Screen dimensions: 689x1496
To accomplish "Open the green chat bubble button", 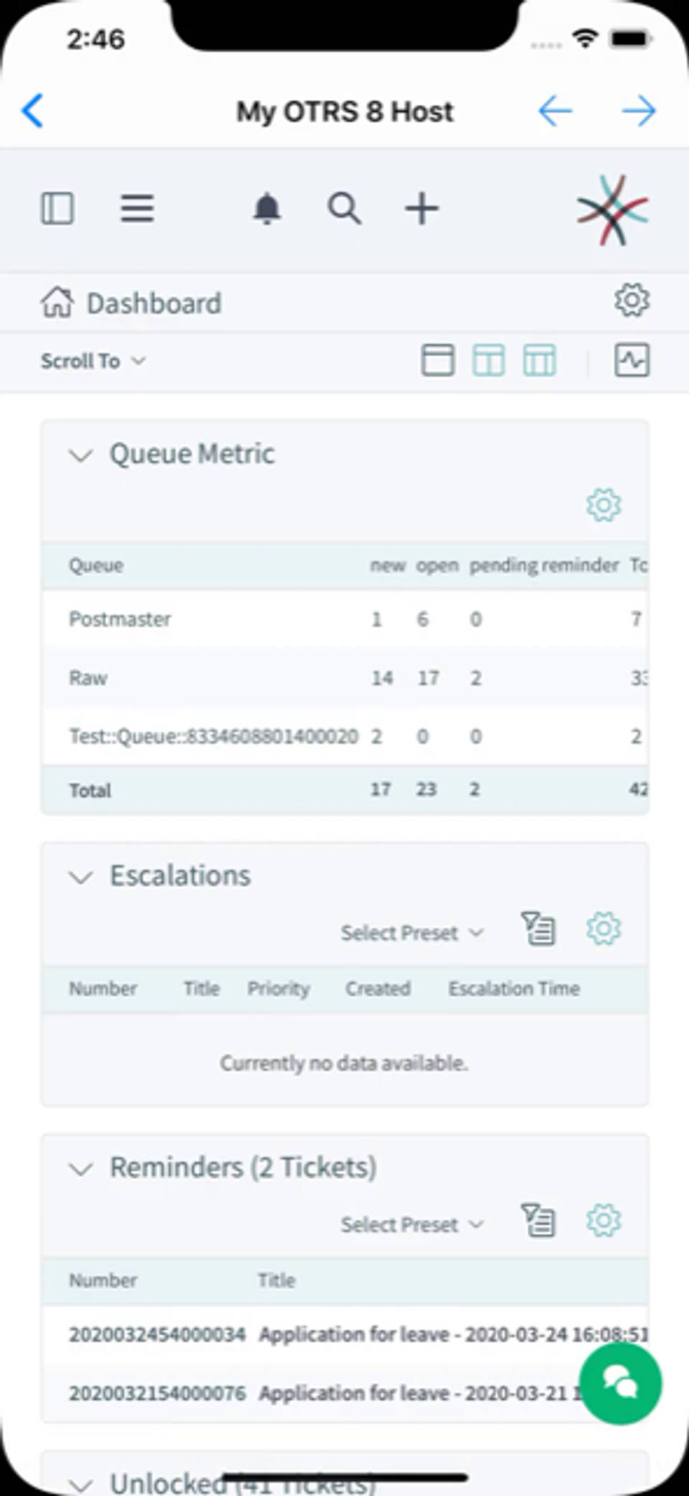I will [620, 1383].
